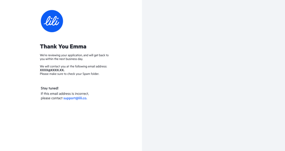Click the words "business day" in the paragraph
This screenshot has width=285, height=151.
[x=74, y=59]
